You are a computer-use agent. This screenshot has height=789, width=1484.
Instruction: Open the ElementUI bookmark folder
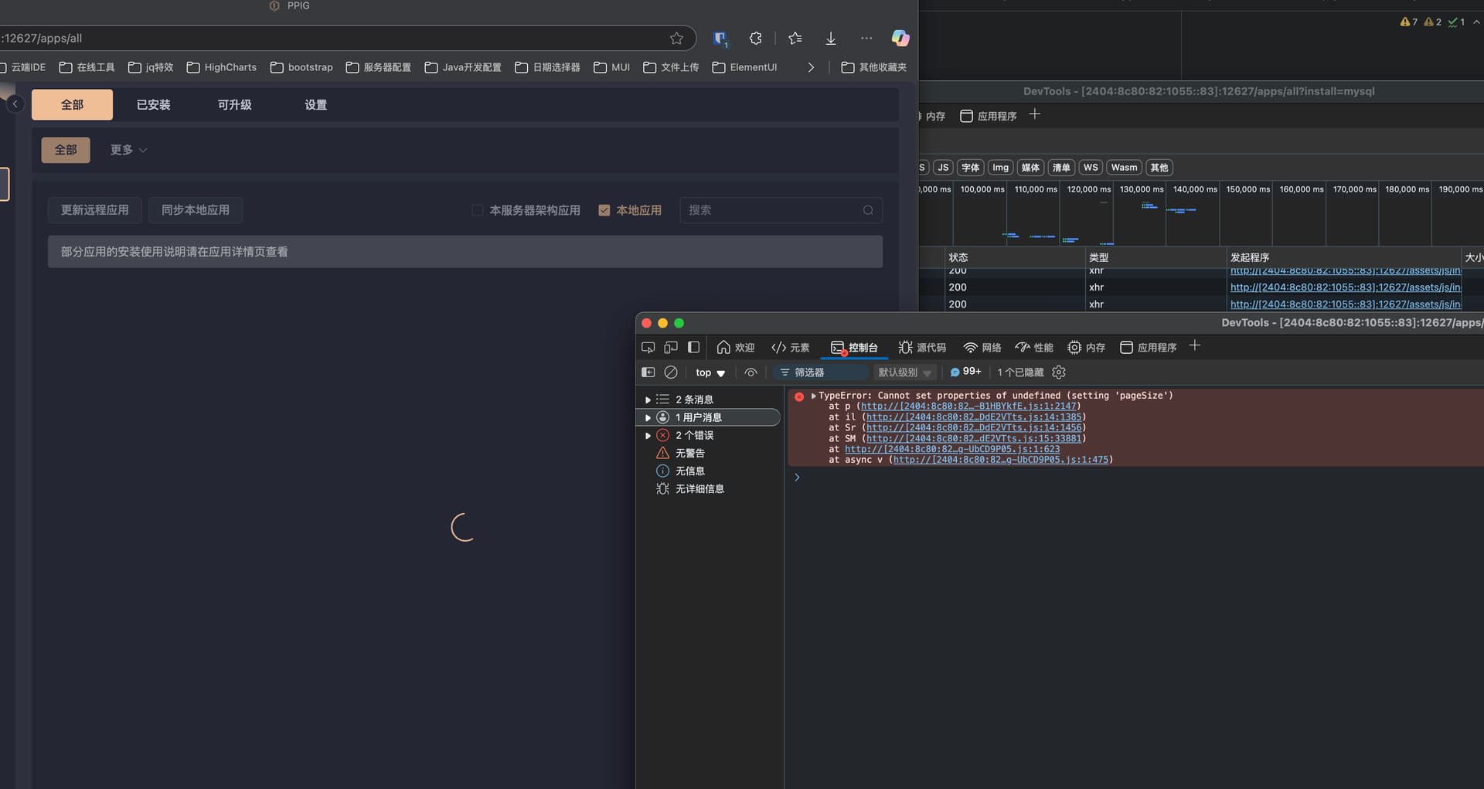[x=744, y=67]
